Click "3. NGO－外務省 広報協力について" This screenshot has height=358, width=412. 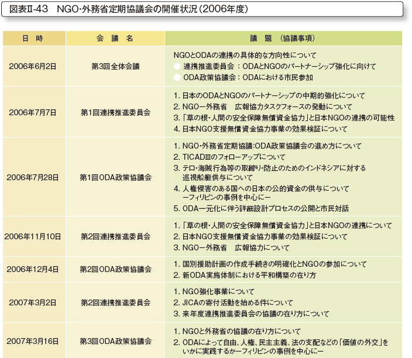(231, 247)
